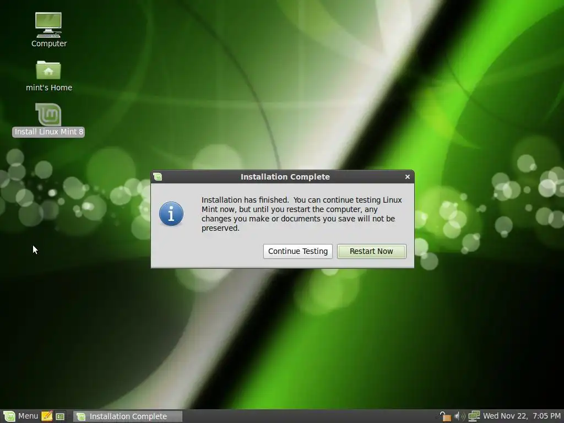The height and width of the screenshot is (423, 564).
Task: Launch the terminal icon beside Menu
Action: pyautogui.click(x=60, y=416)
